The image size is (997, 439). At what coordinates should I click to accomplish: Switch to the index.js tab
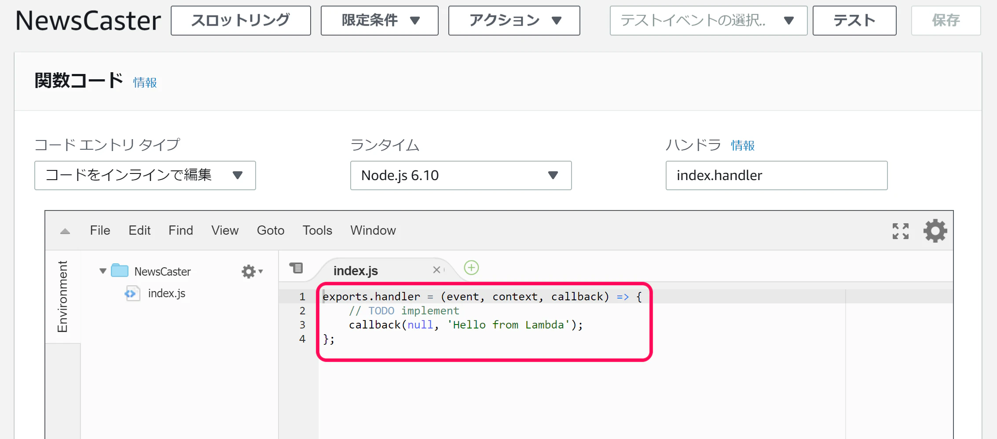coord(356,271)
